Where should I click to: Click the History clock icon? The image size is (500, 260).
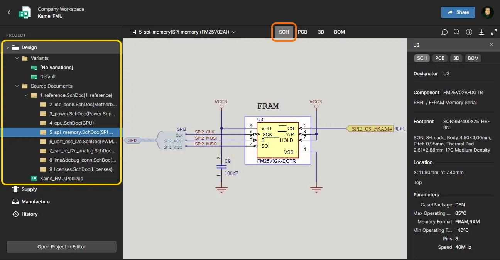(15, 214)
